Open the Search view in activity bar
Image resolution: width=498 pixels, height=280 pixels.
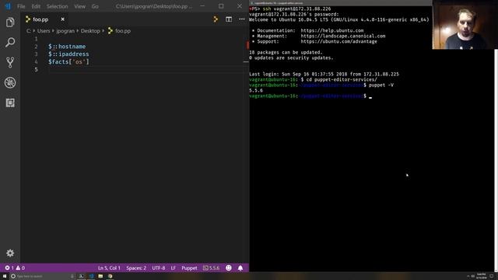click(10, 42)
